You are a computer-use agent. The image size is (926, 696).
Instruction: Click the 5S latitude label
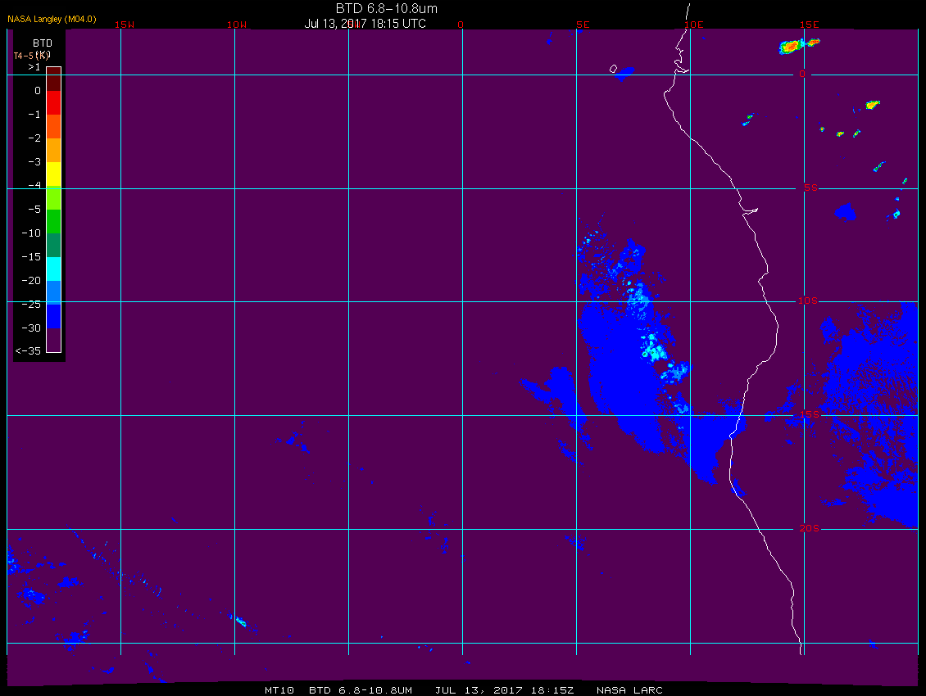810,188
